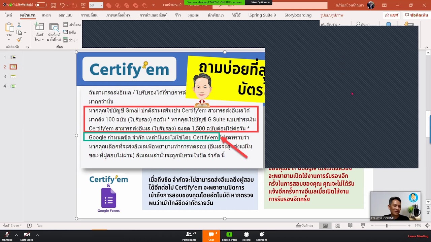Click the Undo arrow icon
This screenshot has width=431, height=242.
[62, 5]
